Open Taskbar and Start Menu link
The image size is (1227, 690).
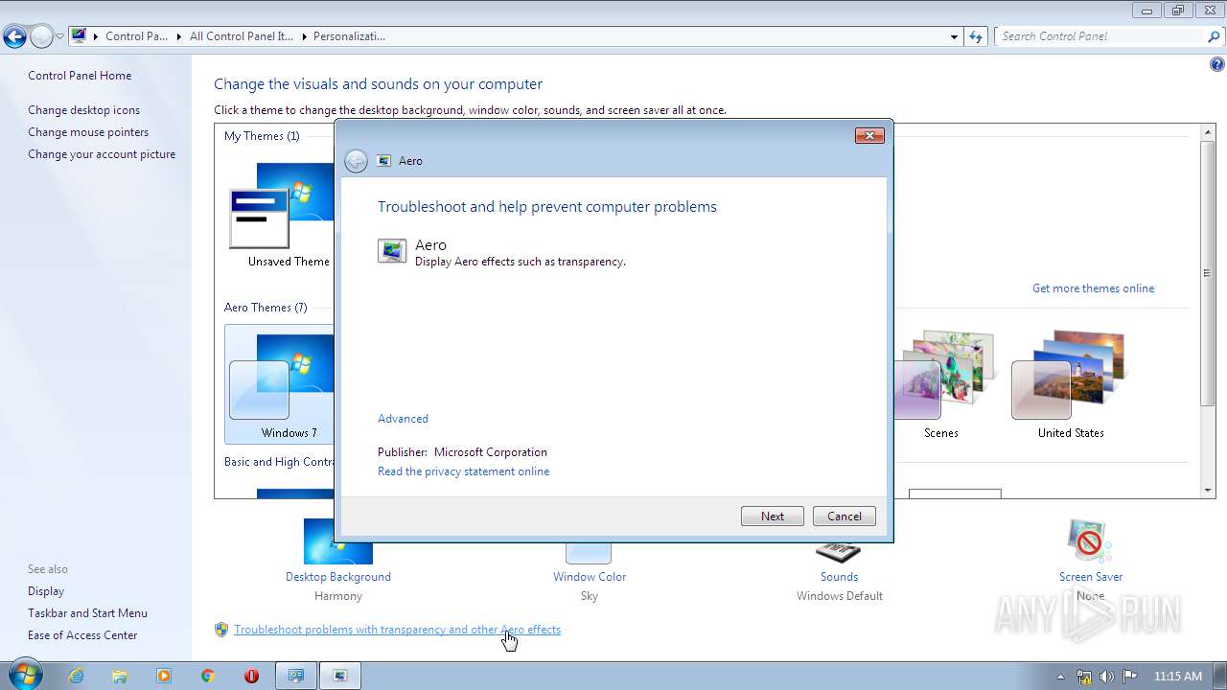pos(87,613)
